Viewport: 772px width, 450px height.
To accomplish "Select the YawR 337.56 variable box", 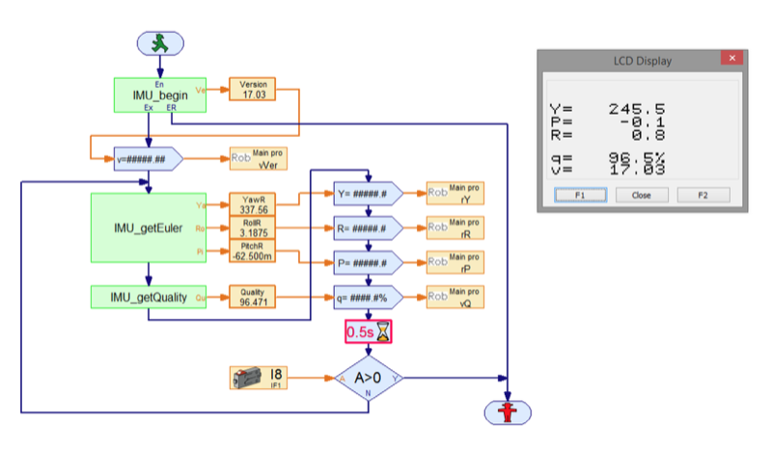I will tap(253, 204).
